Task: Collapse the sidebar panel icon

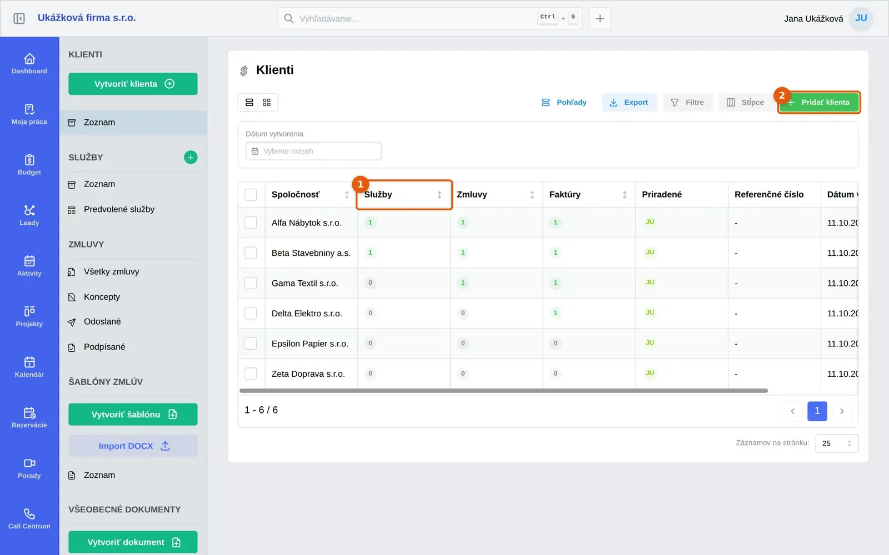Action: (19, 18)
